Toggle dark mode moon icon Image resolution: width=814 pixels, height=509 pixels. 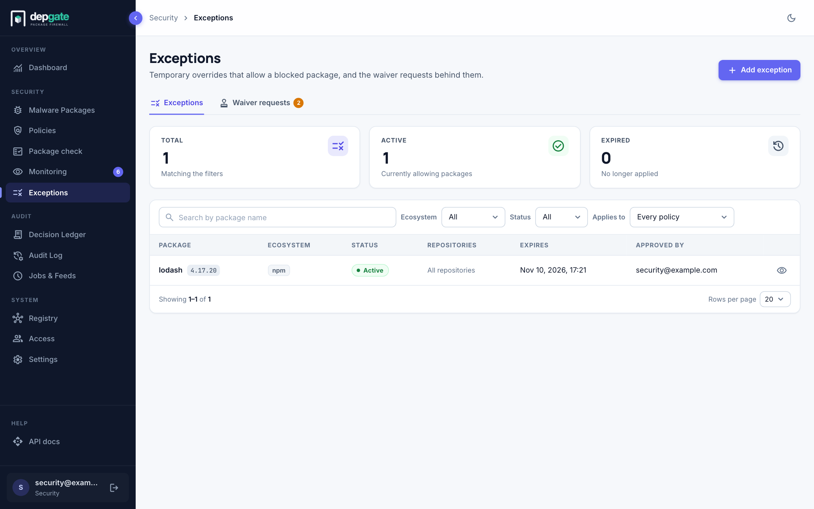791,18
